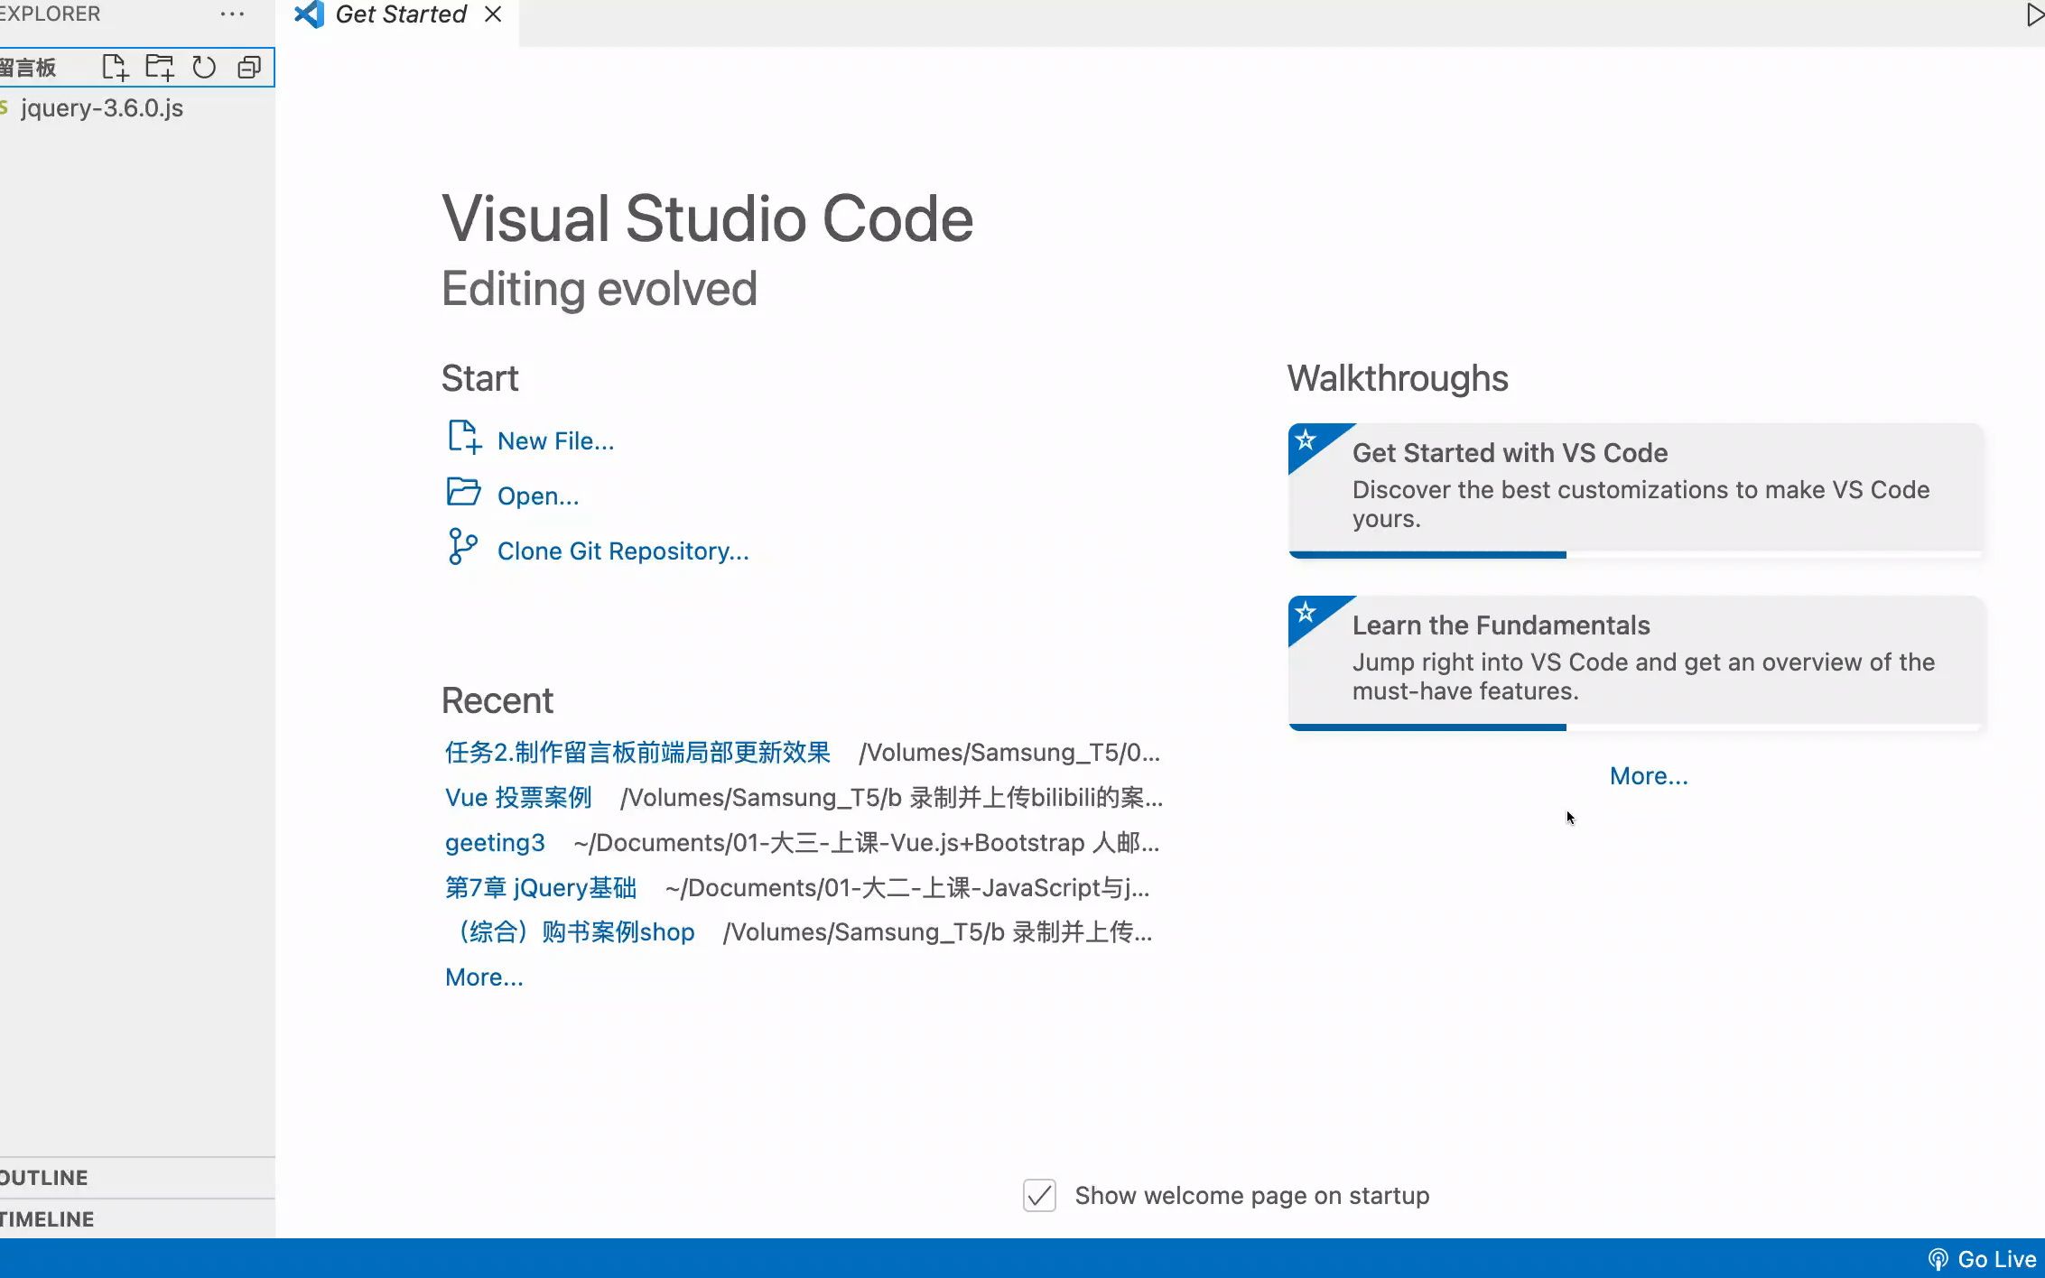The height and width of the screenshot is (1278, 2045).
Task: Click the Open... link
Action: [538, 496]
